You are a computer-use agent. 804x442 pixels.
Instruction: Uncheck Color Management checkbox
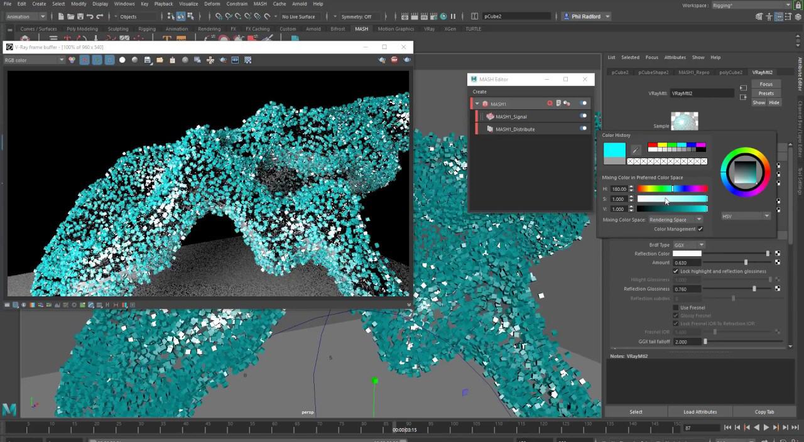click(700, 229)
